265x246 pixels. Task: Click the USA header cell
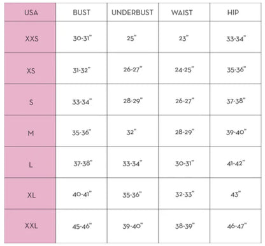click(30, 12)
